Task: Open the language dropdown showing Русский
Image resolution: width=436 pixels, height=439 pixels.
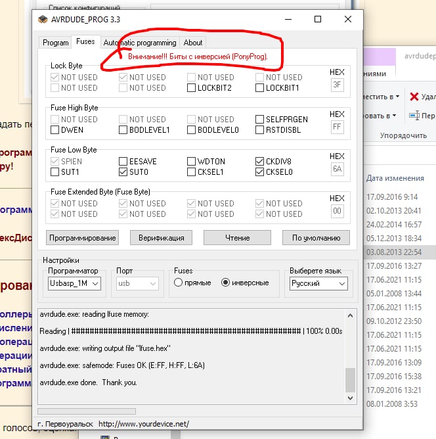Action: click(x=318, y=284)
